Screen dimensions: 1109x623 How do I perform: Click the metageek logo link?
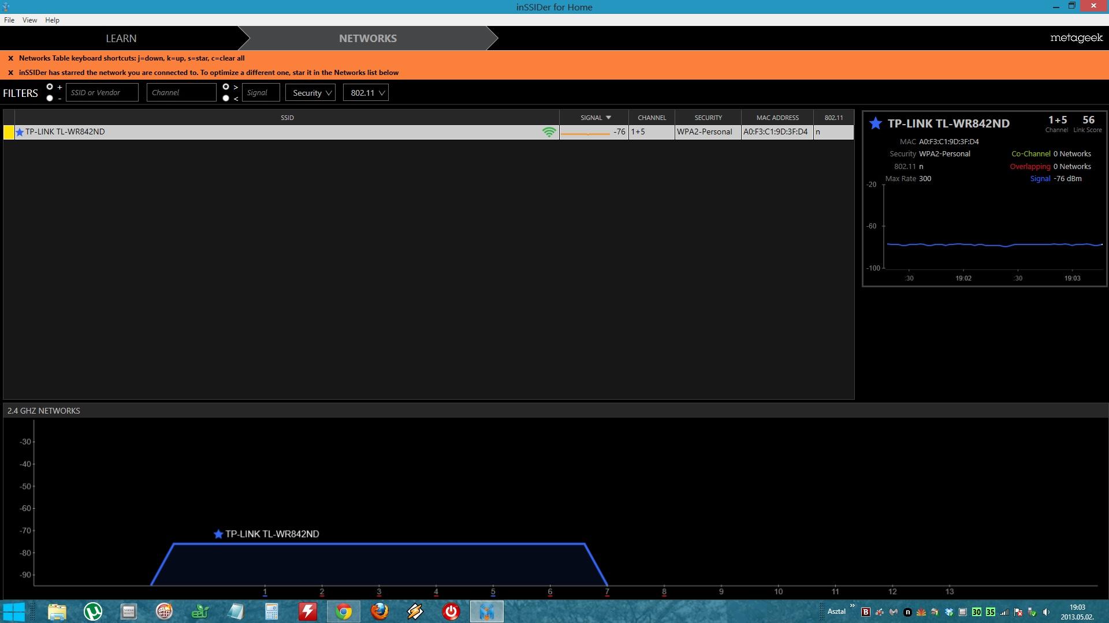[1076, 38]
